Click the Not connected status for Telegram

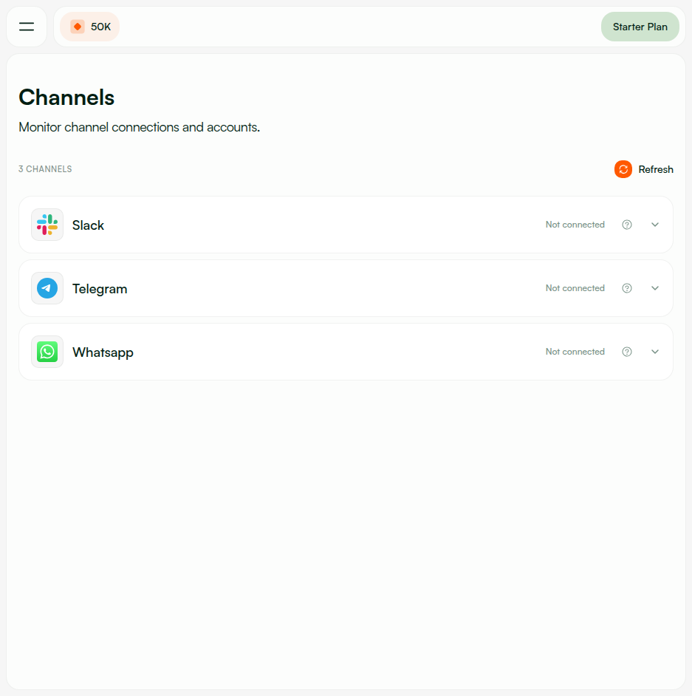(x=575, y=288)
